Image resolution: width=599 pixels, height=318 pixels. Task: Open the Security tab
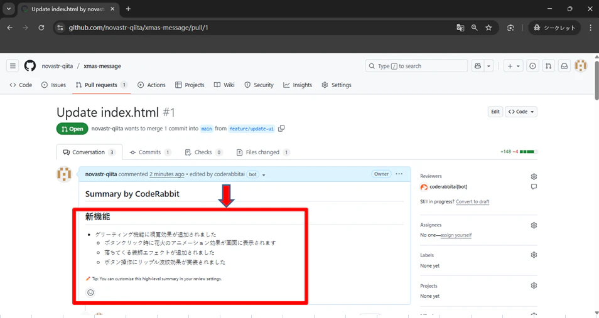pos(259,85)
